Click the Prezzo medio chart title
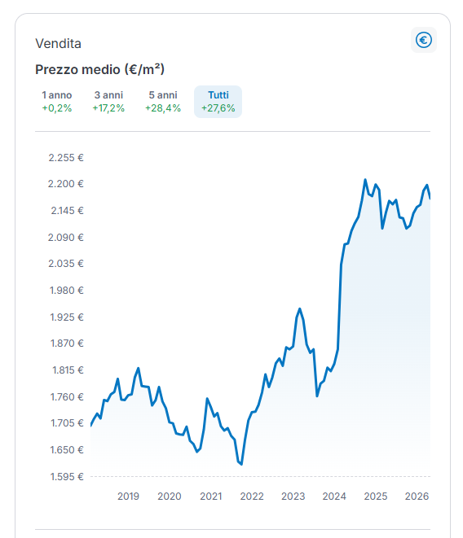 (99, 69)
